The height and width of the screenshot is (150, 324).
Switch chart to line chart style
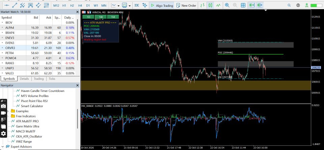tap(218, 5)
